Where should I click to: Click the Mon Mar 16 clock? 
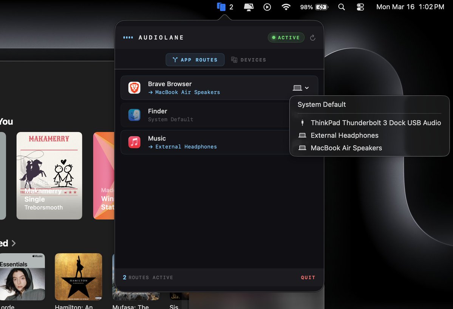[x=410, y=7]
